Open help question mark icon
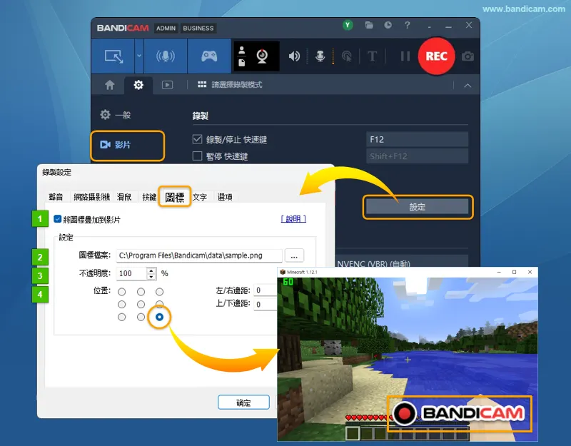571x446 pixels. coord(407,25)
